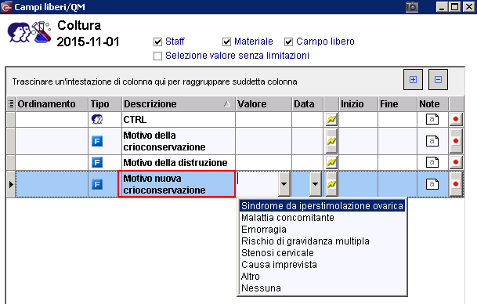The height and width of the screenshot is (304, 477).
Task: Sort by the Valore column header
Action: click(x=263, y=104)
